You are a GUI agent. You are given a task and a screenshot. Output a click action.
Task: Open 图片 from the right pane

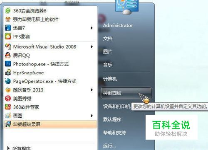[108, 52]
